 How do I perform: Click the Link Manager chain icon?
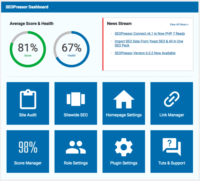[x=172, y=99]
